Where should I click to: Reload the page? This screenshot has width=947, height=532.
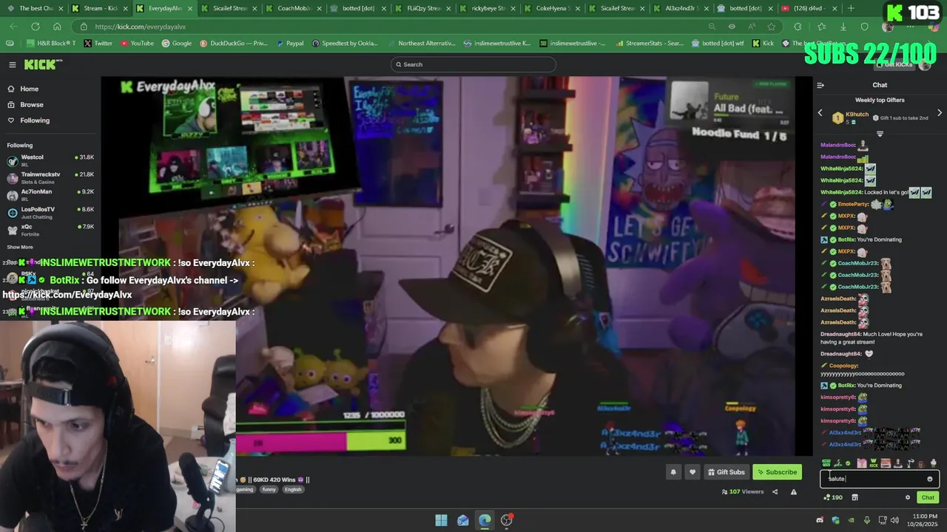click(x=35, y=27)
